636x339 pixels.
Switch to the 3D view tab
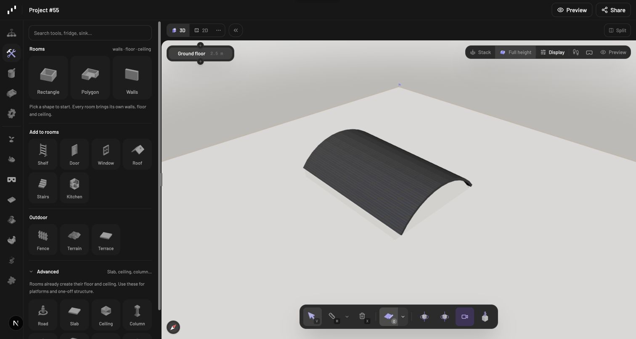(x=178, y=30)
